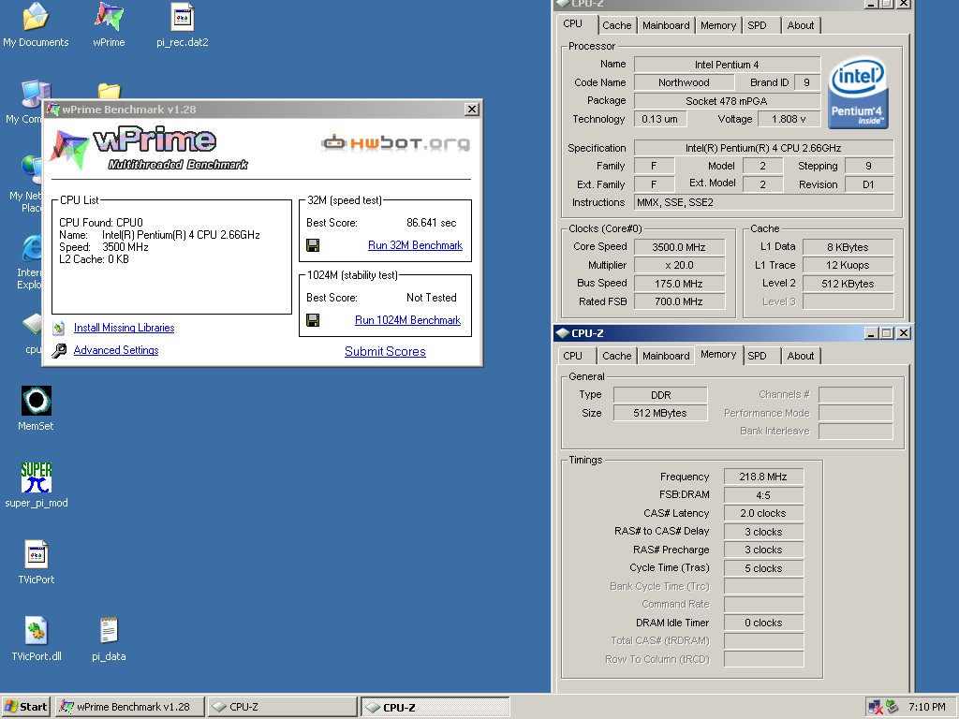
Task: Click the Run 1024M Benchmark link
Action: [408, 320]
